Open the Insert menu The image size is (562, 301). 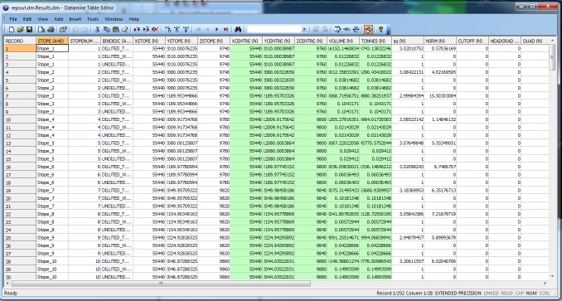point(75,19)
